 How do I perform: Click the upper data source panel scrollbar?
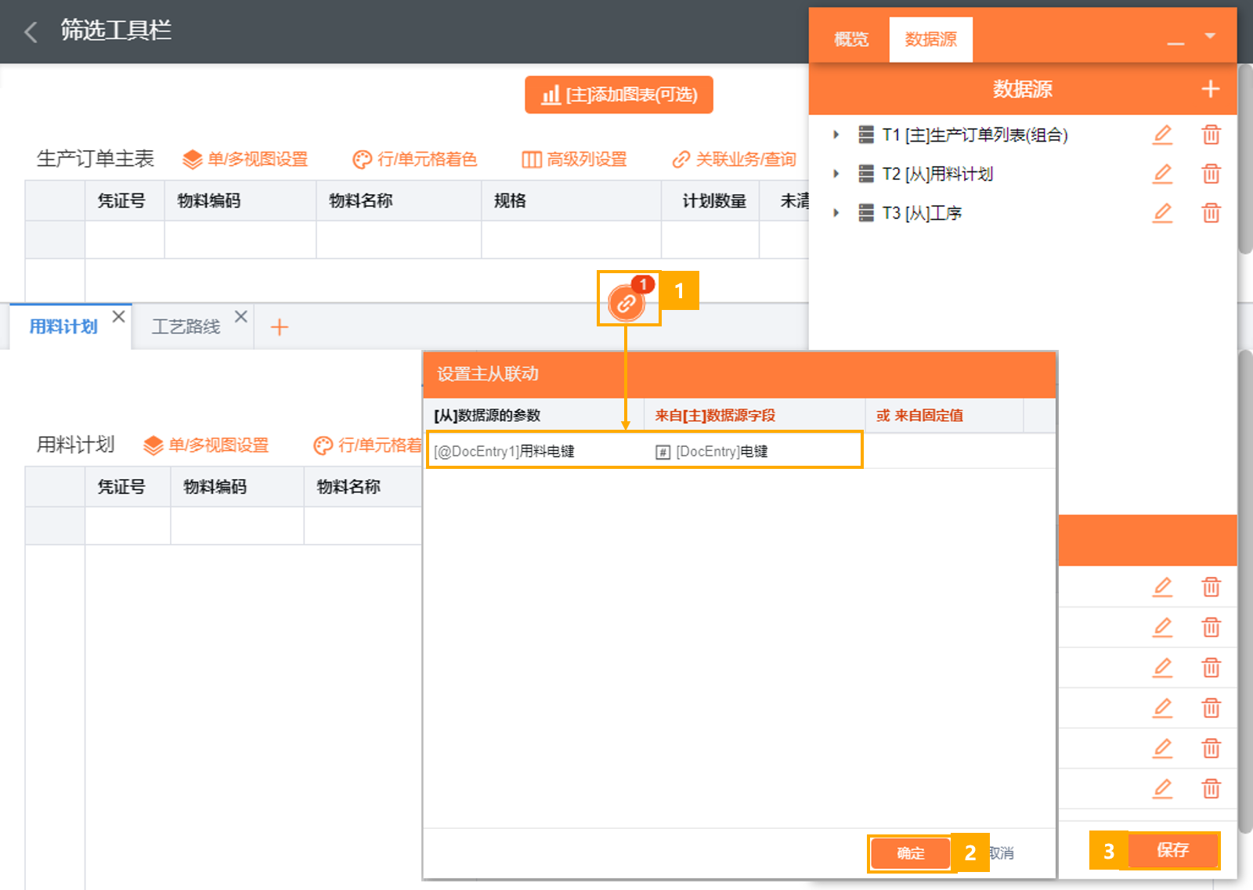click(1245, 160)
